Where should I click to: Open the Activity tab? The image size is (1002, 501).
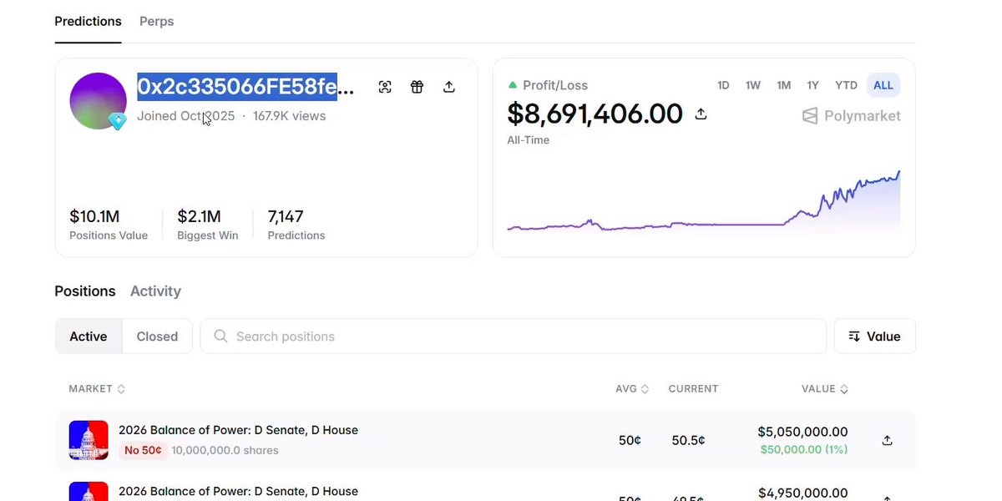(155, 291)
